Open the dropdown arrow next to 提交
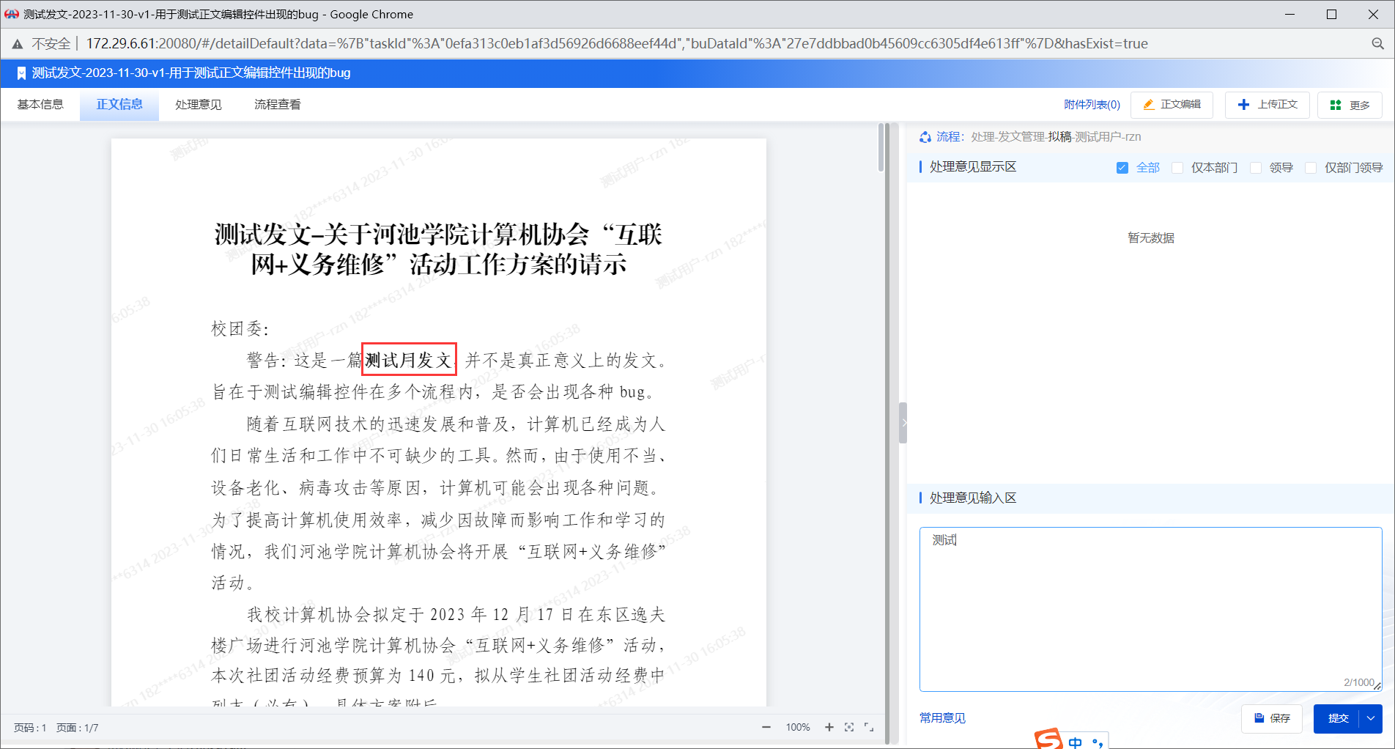This screenshot has height=749, width=1395. pyautogui.click(x=1371, y=718)
